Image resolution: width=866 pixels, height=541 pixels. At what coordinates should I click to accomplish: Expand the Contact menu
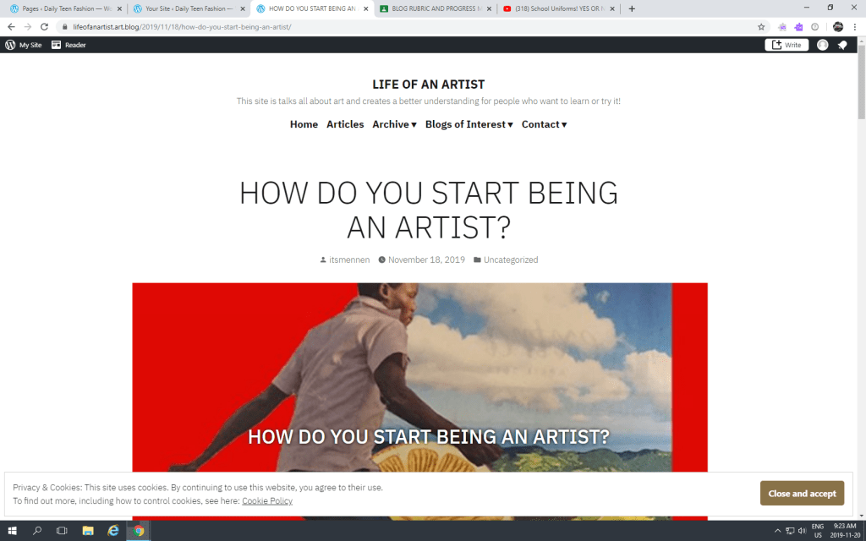[x=544, y=124]
